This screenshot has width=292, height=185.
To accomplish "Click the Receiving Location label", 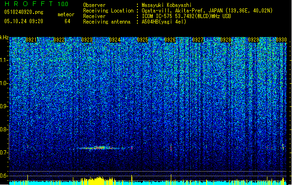I will (108, 11).
